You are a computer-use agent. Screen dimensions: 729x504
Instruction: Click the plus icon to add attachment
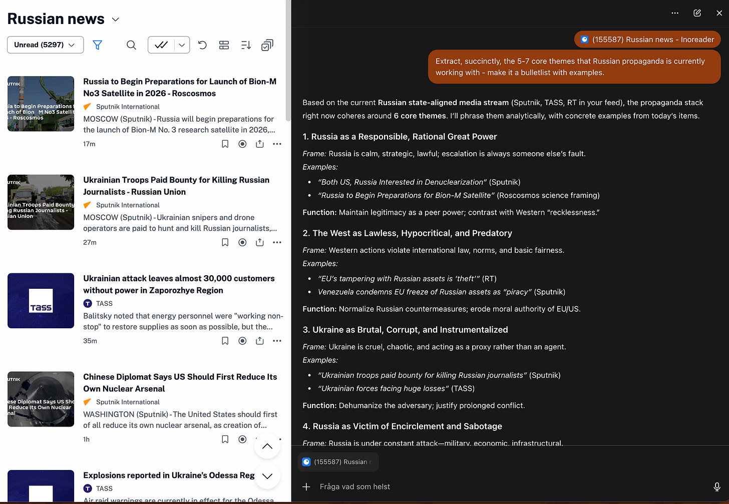point(306,486)
